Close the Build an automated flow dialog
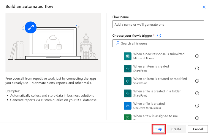 [x=204, y=7]
